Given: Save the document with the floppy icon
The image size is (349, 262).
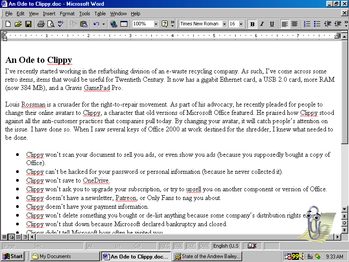Looking at the screenshot, I should click(28, 24).
